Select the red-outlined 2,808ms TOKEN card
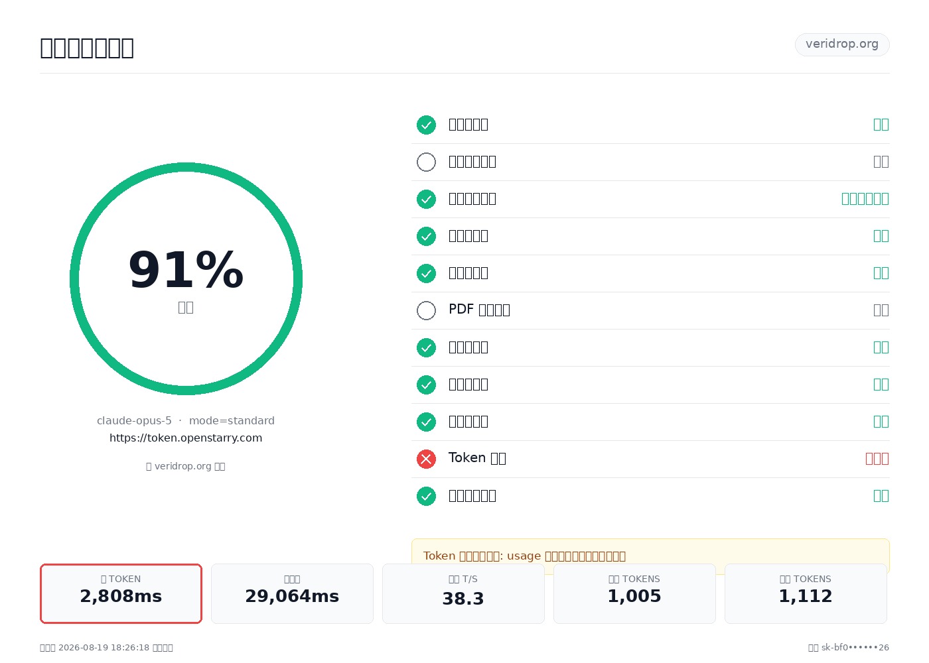The height and width of the screenshot is (663, 929). [121, 593]
